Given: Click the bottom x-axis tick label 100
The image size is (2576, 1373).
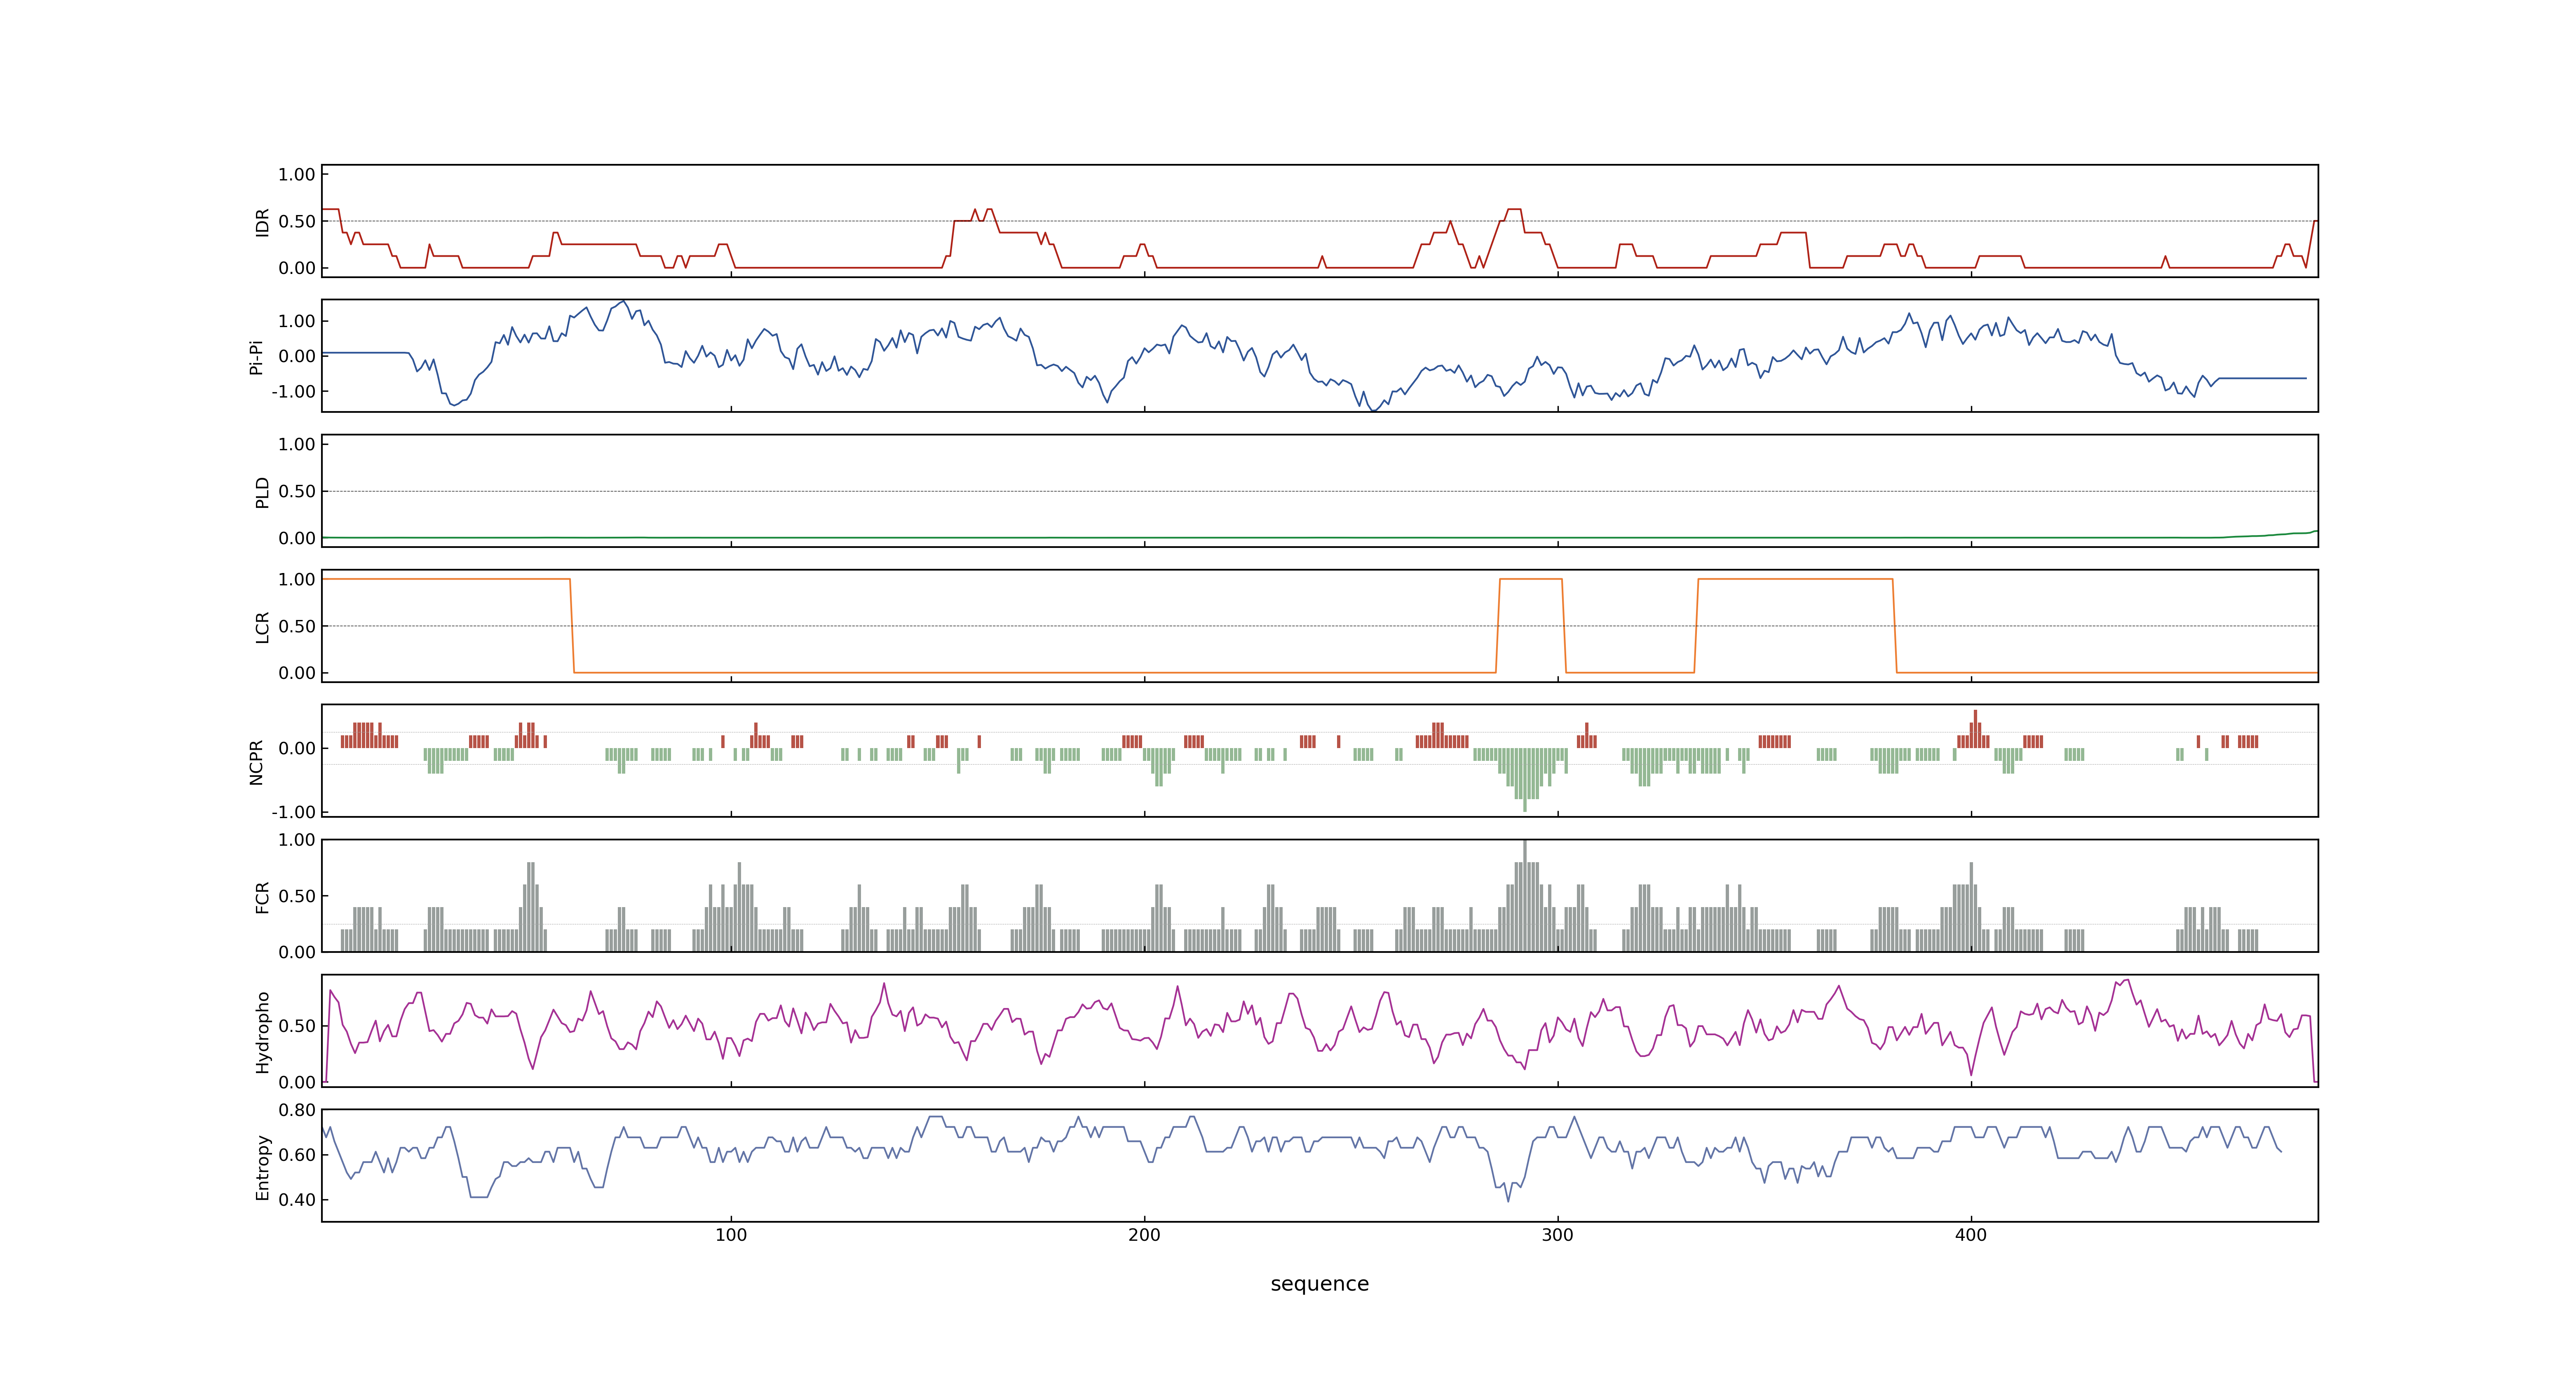Looking at the screenshot, I should 731,1235.
